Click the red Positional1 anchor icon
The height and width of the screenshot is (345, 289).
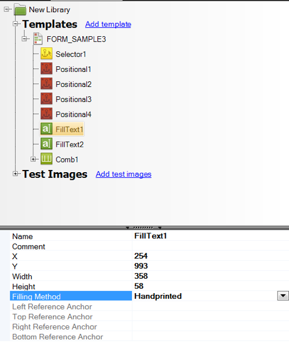(x=47, y=69)
